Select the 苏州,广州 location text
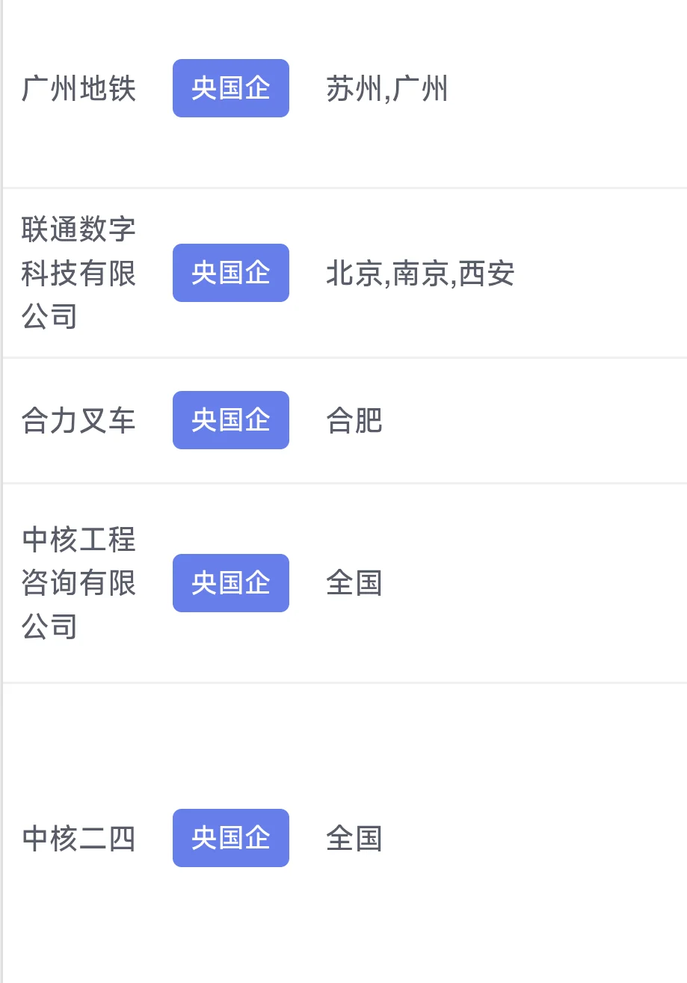The width and height of the screenshot is (687, 983). pyautogui.click(x=386, y=89)
